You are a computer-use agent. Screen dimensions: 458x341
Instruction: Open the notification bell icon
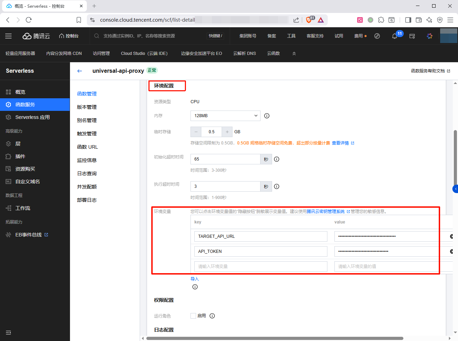[x=395, y=36]
